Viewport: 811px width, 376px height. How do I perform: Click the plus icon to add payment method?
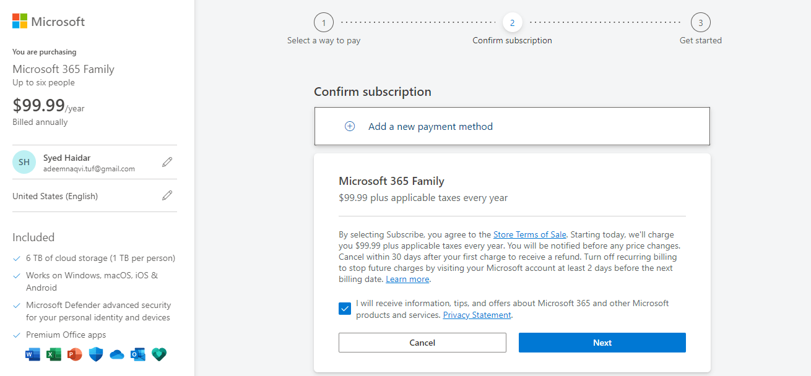(x=350, y=126)
